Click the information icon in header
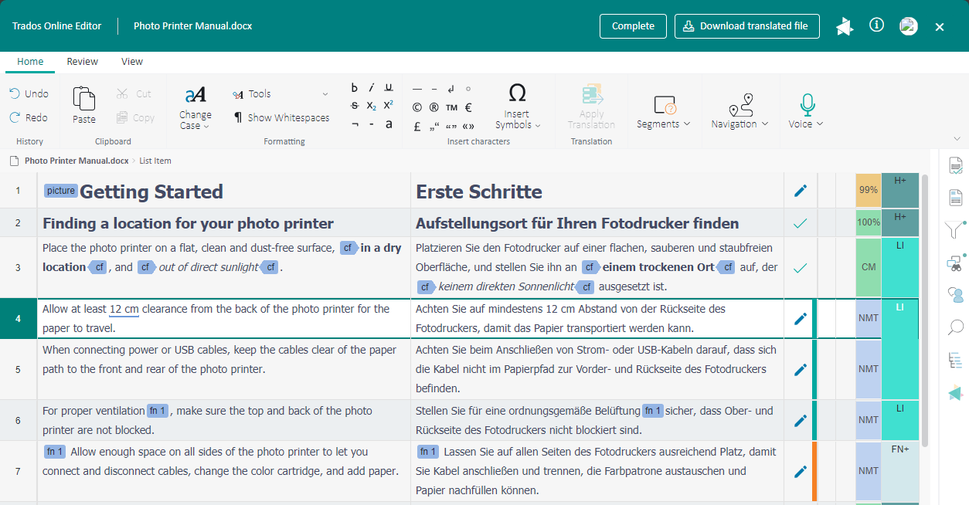This screenshot has width=969, height=505. 876,25
